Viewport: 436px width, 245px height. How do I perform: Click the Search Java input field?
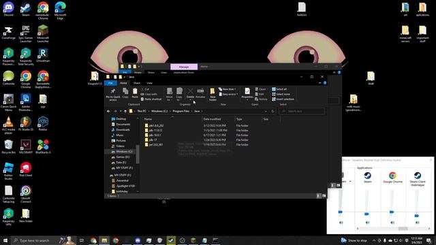coord(302,111)
